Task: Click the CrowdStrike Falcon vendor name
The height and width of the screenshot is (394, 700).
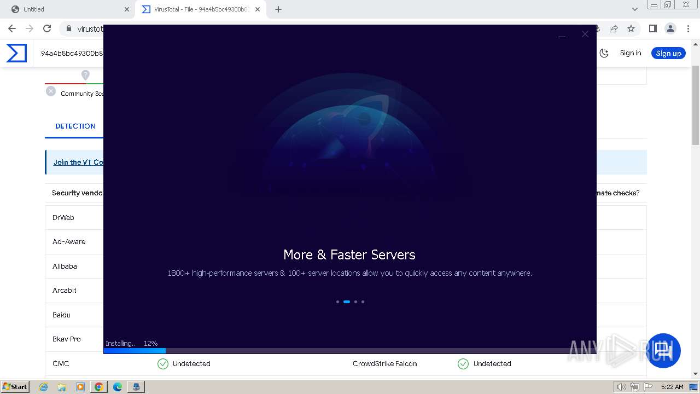Action: coord(385,363)
